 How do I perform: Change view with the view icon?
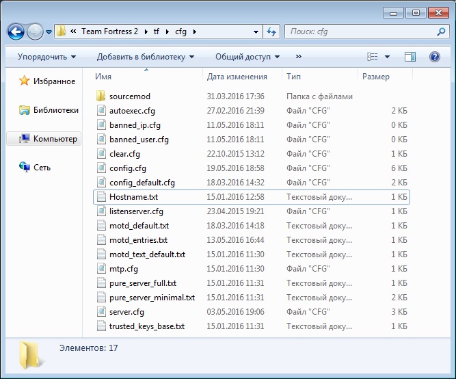point(372,57)
